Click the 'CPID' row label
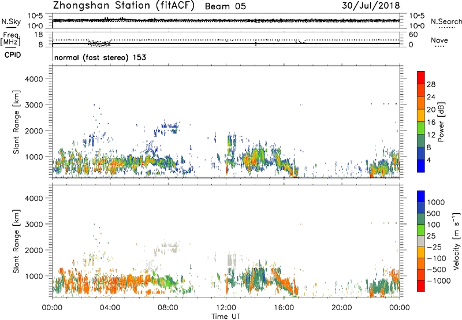 (x=13, y=55)
